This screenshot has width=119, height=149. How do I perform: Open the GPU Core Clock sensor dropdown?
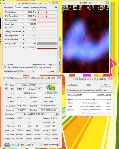point(24,12)
